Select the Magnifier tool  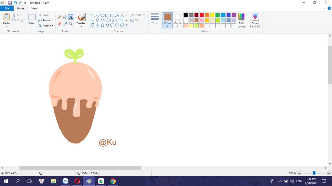tap(71, 24)
